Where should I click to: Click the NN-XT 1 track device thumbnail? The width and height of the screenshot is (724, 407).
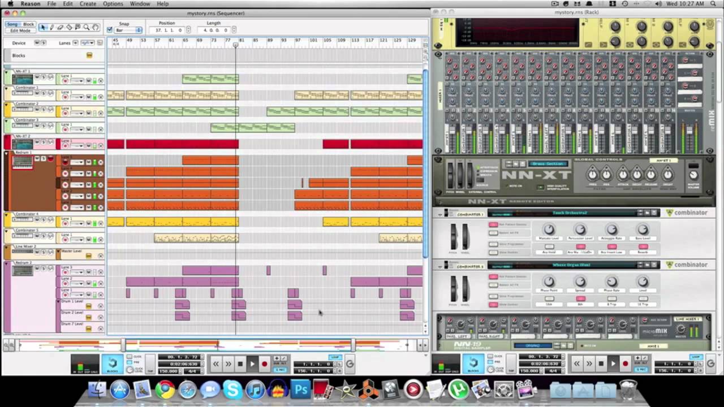click(23, 79)
